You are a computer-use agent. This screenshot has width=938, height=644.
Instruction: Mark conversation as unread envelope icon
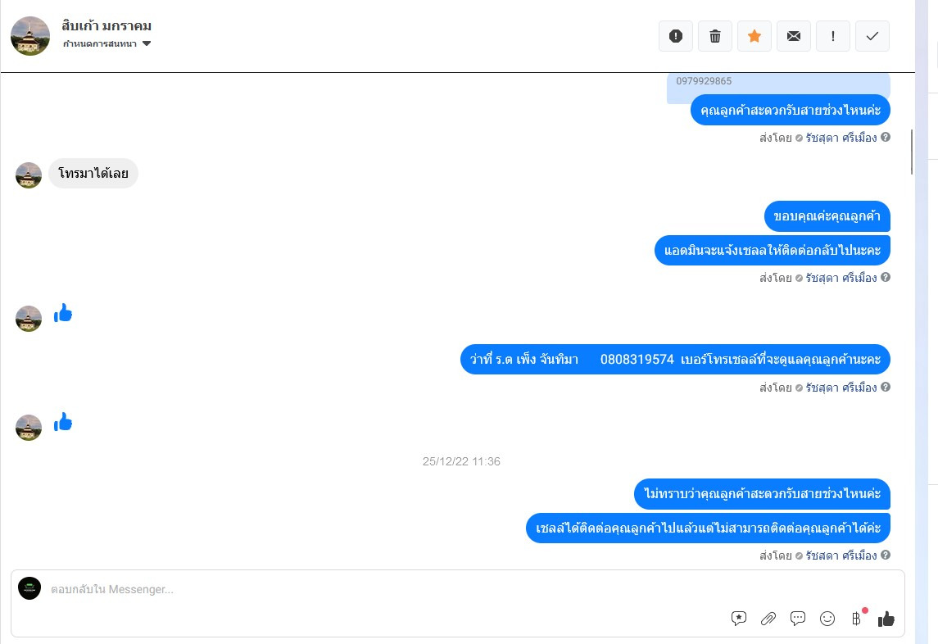[794, 36]
